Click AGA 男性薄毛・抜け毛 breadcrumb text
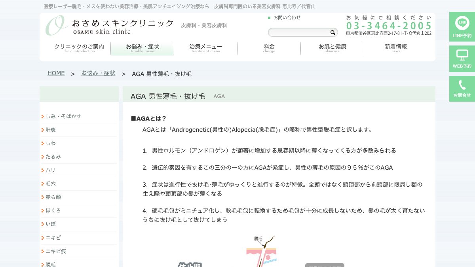This screenshot has height=267, width=475. point(161,74)
